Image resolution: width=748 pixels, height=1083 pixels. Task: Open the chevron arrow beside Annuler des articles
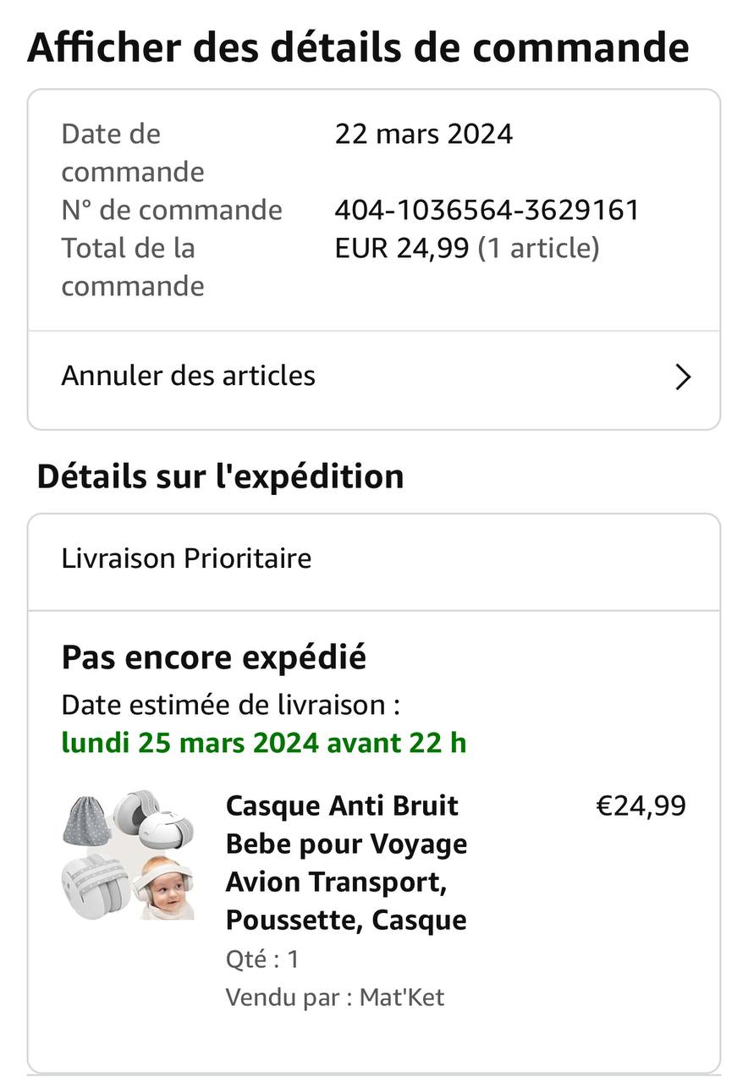[x=683, y=377]
